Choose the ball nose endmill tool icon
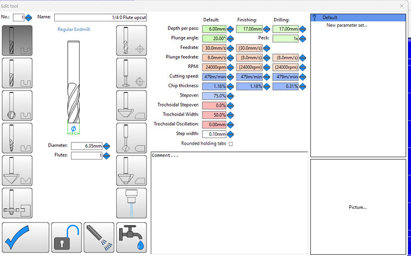The width and height of the screenshot is (411, 256). (17, 105)
